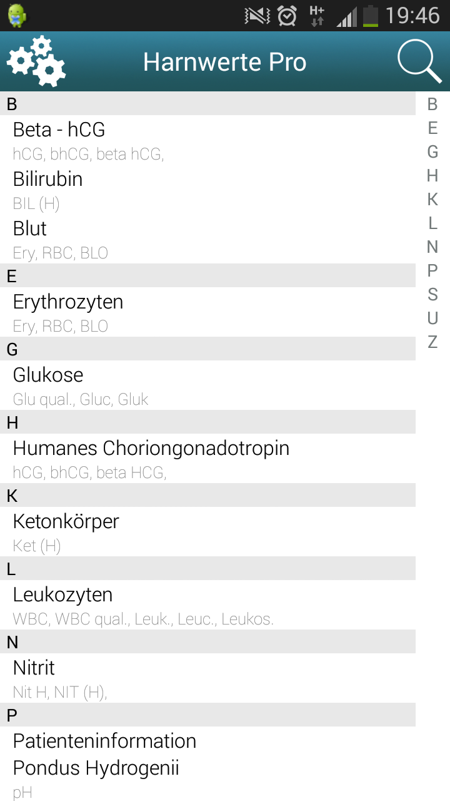Jump to letter Z in index

point(432,342)
